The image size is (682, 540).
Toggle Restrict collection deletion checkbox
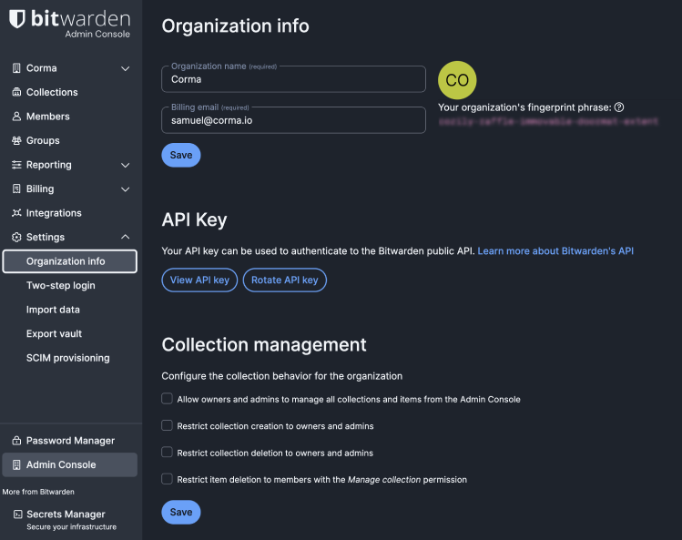tap(167, 452)
